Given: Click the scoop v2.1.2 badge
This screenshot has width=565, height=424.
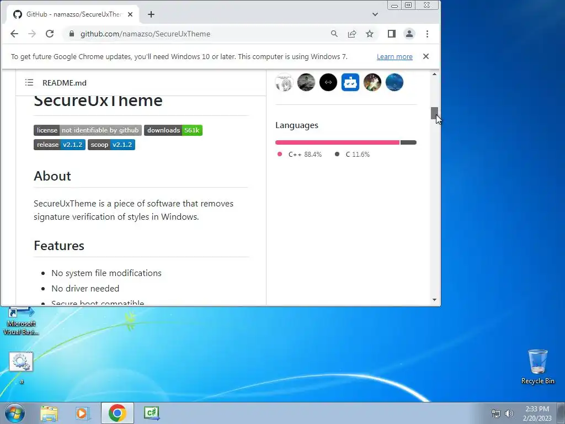Looking at the screenshot, I should point(111,145).
